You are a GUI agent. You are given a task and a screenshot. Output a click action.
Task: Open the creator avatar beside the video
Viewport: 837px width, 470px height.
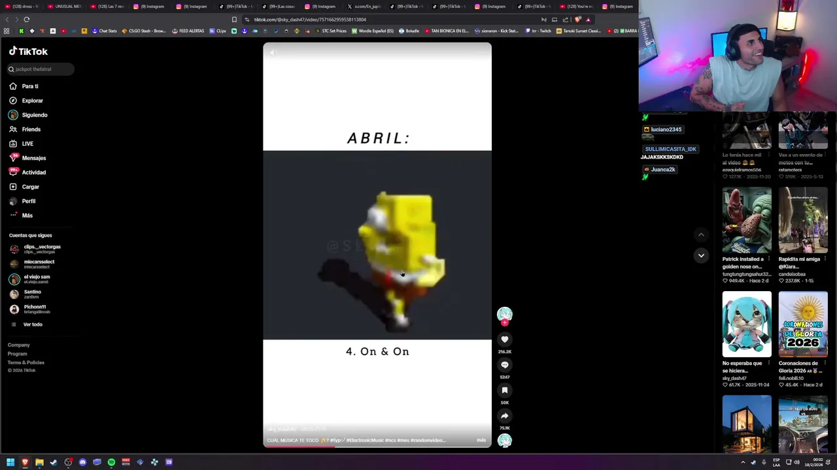point(504,314)
